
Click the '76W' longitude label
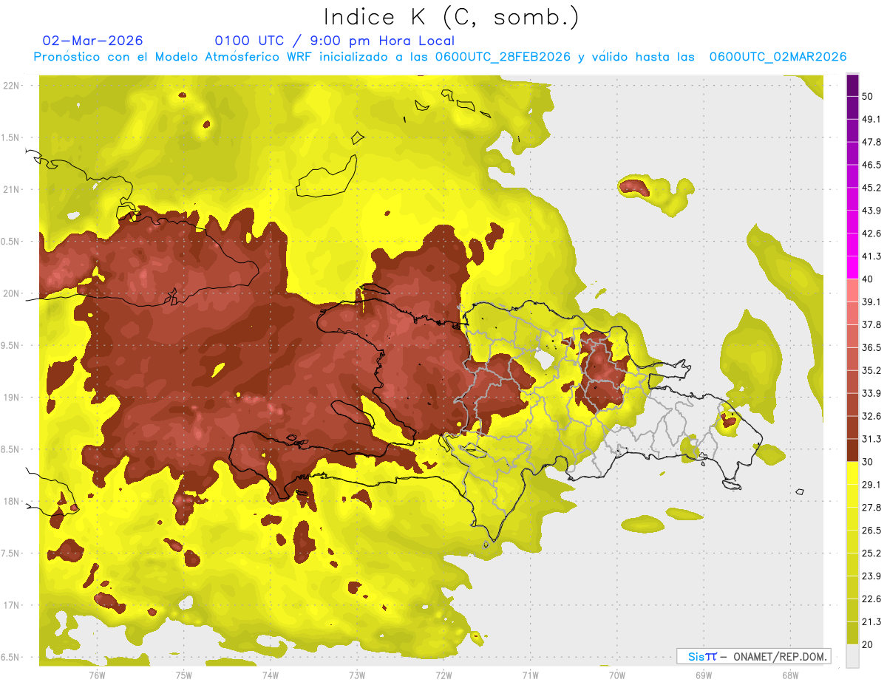[x=97, y=675]
